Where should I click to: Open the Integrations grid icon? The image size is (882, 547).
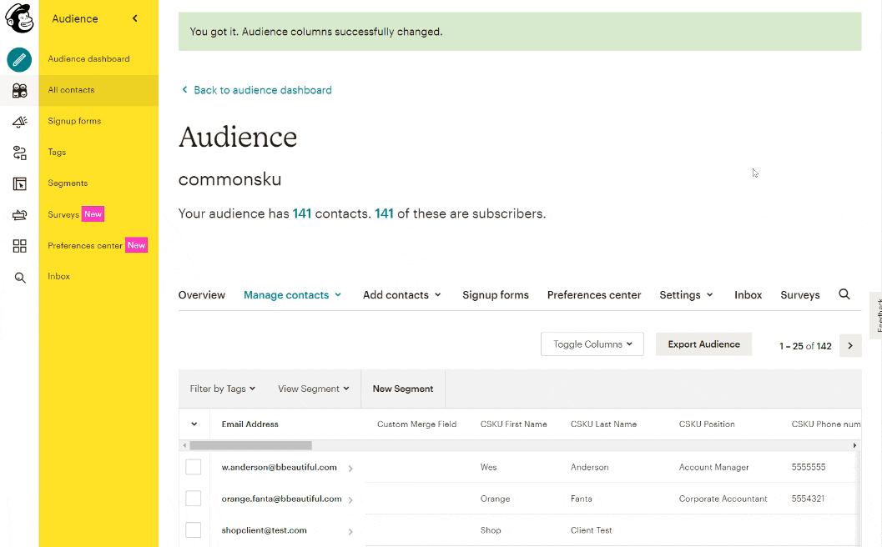click(x=18, y=245)
